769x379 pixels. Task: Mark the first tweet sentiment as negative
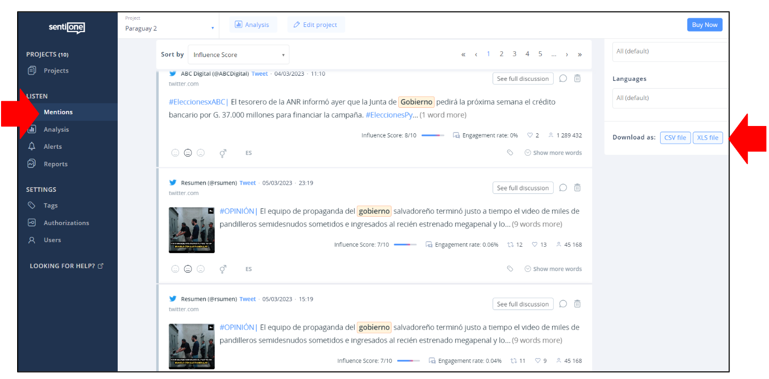point(202,152)
